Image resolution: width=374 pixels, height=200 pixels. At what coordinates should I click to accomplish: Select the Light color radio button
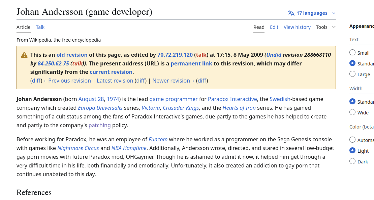tap(352, 151)
